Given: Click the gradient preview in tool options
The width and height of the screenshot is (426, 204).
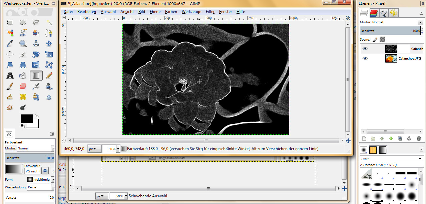Looking at the screenshot, I should [x=13, y=169].
